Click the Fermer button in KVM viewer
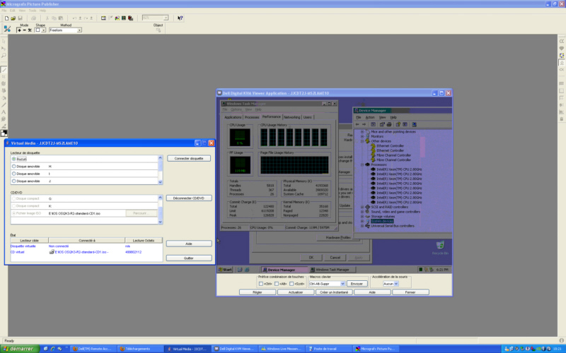Viewport: 566px width, 353px height. [x=410, y=292]
